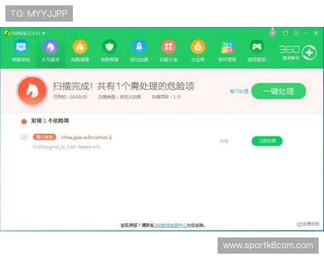324x259 pixels.
Task: Open 系统修复 system repair shield
Action: point(110,51)
